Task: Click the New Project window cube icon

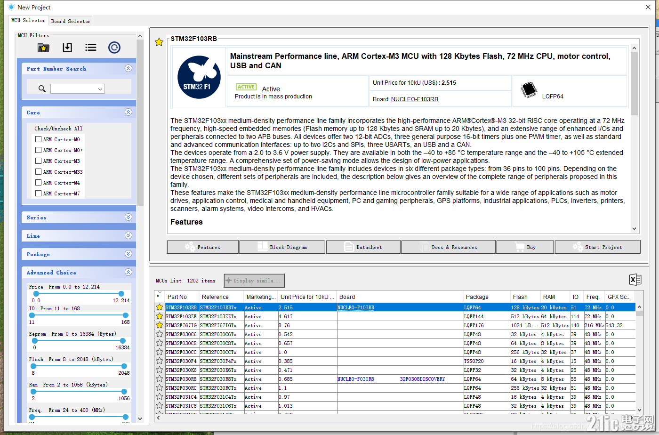Action: (11, 7)
